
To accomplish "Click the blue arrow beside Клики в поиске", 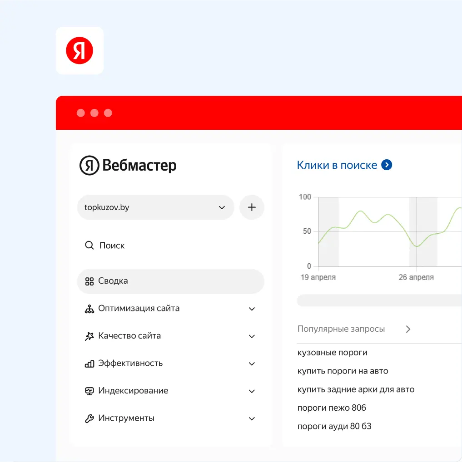I will [x=387, y=165].
